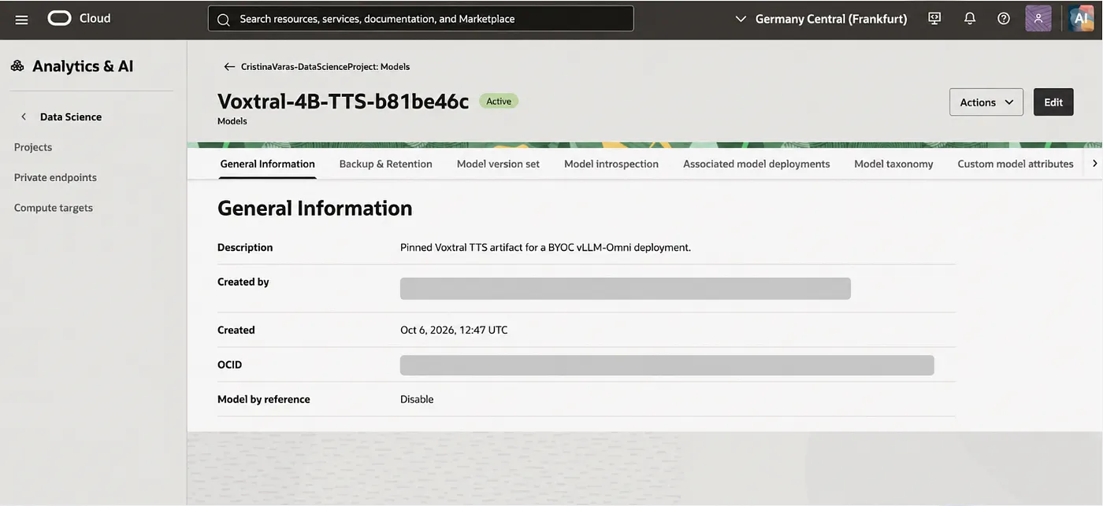
Task: Open Projects in the sidebar
Action: point(33,147)
